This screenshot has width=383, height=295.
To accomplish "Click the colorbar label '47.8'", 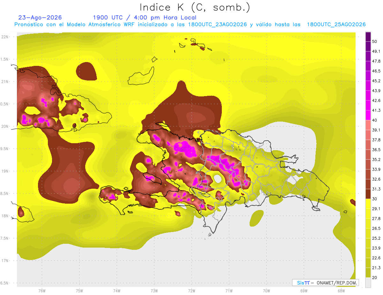I will click(376, 61).
